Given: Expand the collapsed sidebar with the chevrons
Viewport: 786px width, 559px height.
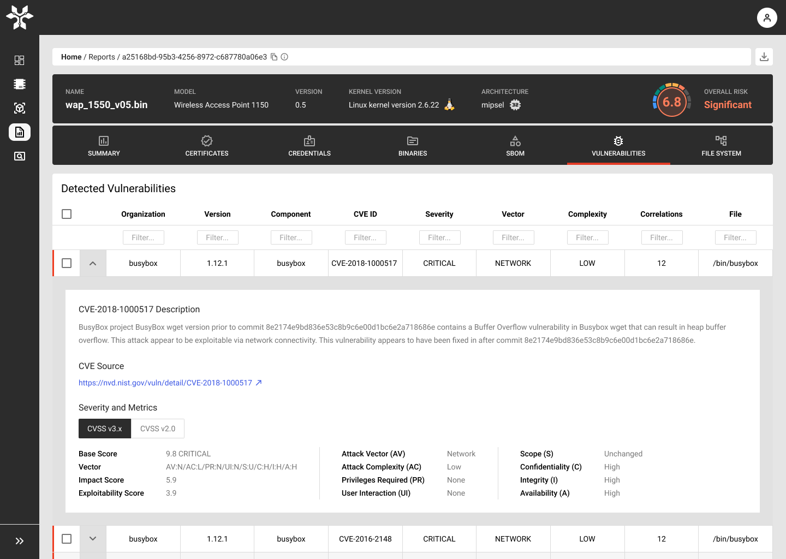Looking at the screenshot, I should [x=20, y=541].
